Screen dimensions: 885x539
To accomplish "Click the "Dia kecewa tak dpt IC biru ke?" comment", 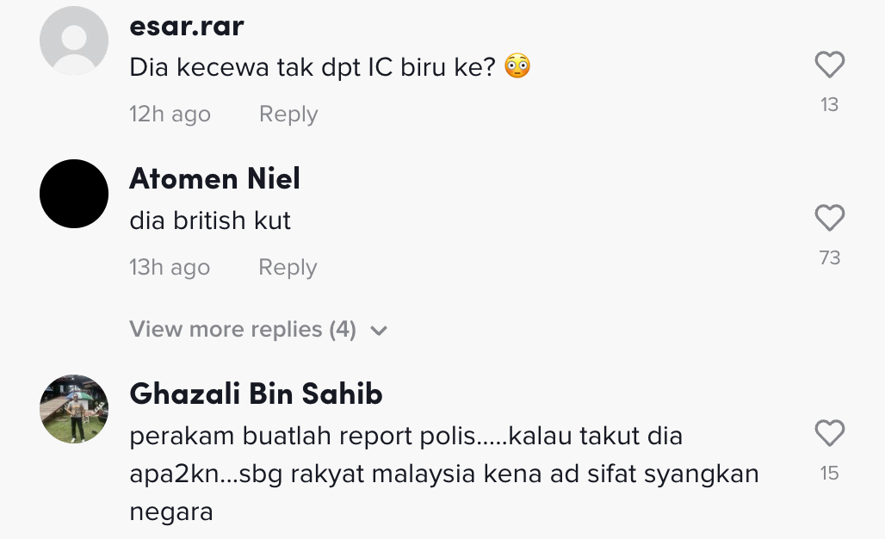I will click(313, 68).
